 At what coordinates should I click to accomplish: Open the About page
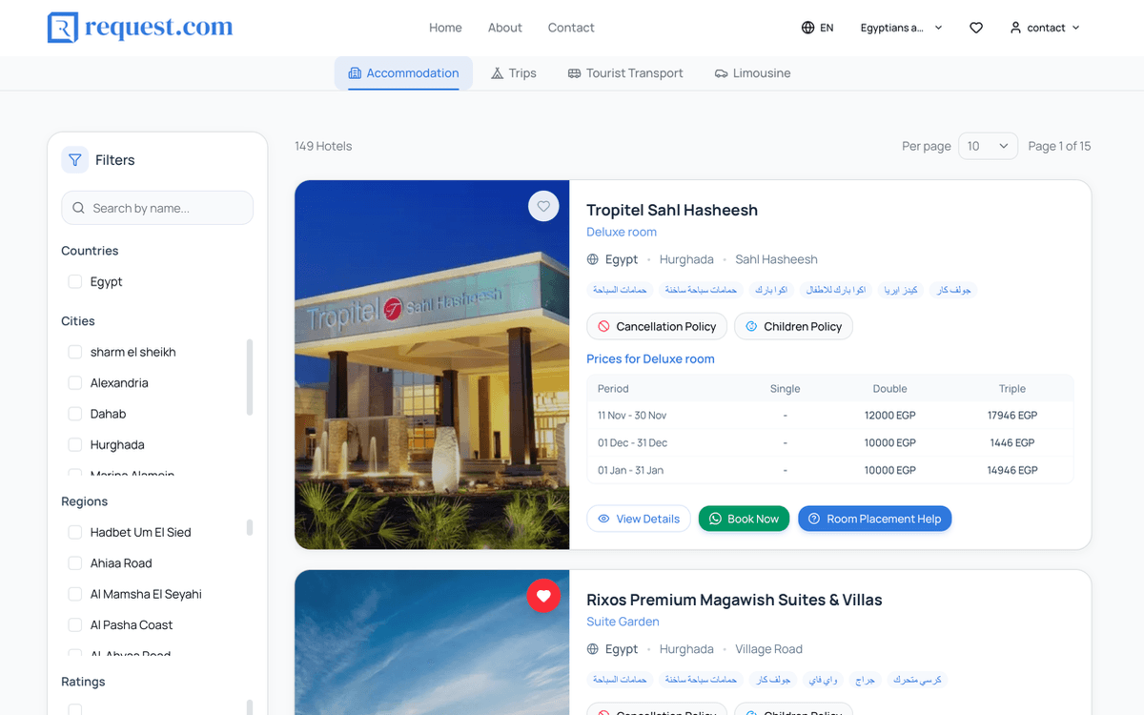[x=505, y=28]
